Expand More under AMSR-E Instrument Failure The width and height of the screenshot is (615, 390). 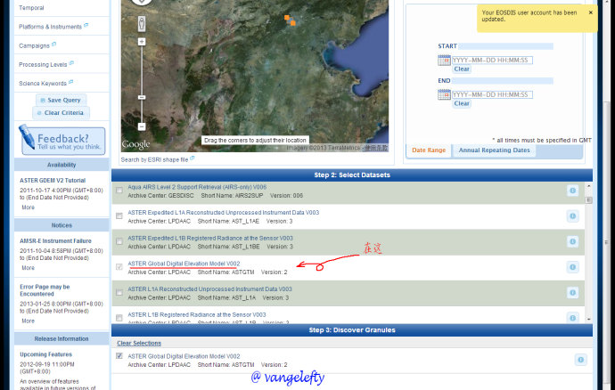click(28, 268)
